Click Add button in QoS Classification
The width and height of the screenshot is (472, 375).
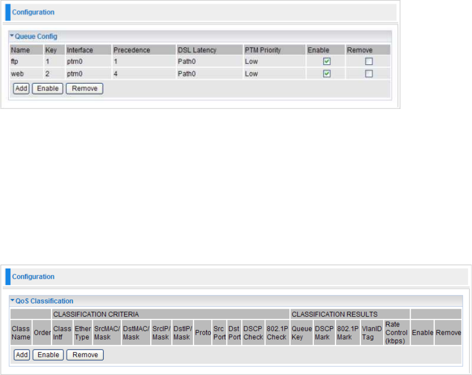[x=22, y=355]
